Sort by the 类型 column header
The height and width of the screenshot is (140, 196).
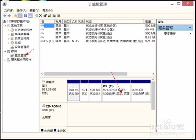pyautogui.click(x=67, y=22)
